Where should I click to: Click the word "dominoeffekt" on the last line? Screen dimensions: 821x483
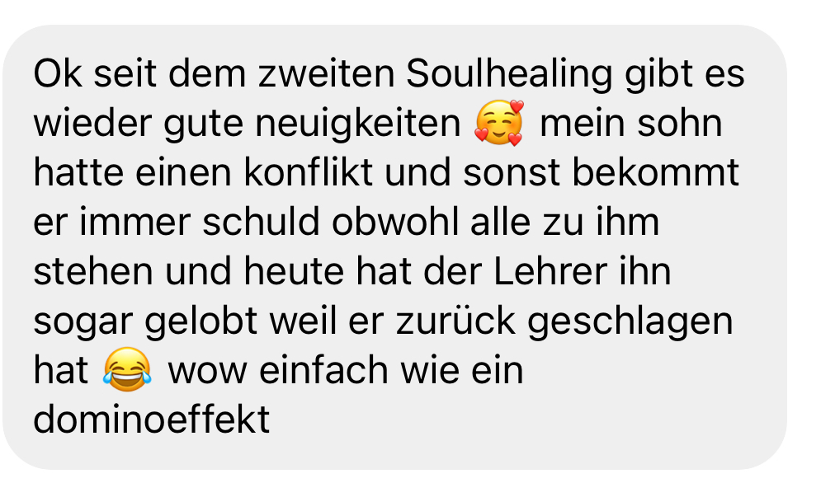151,420
